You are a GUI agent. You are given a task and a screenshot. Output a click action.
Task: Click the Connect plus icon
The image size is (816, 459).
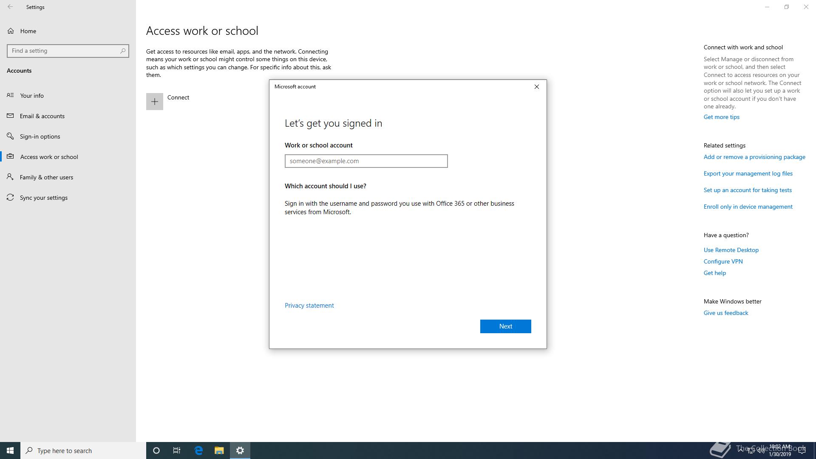155,102
